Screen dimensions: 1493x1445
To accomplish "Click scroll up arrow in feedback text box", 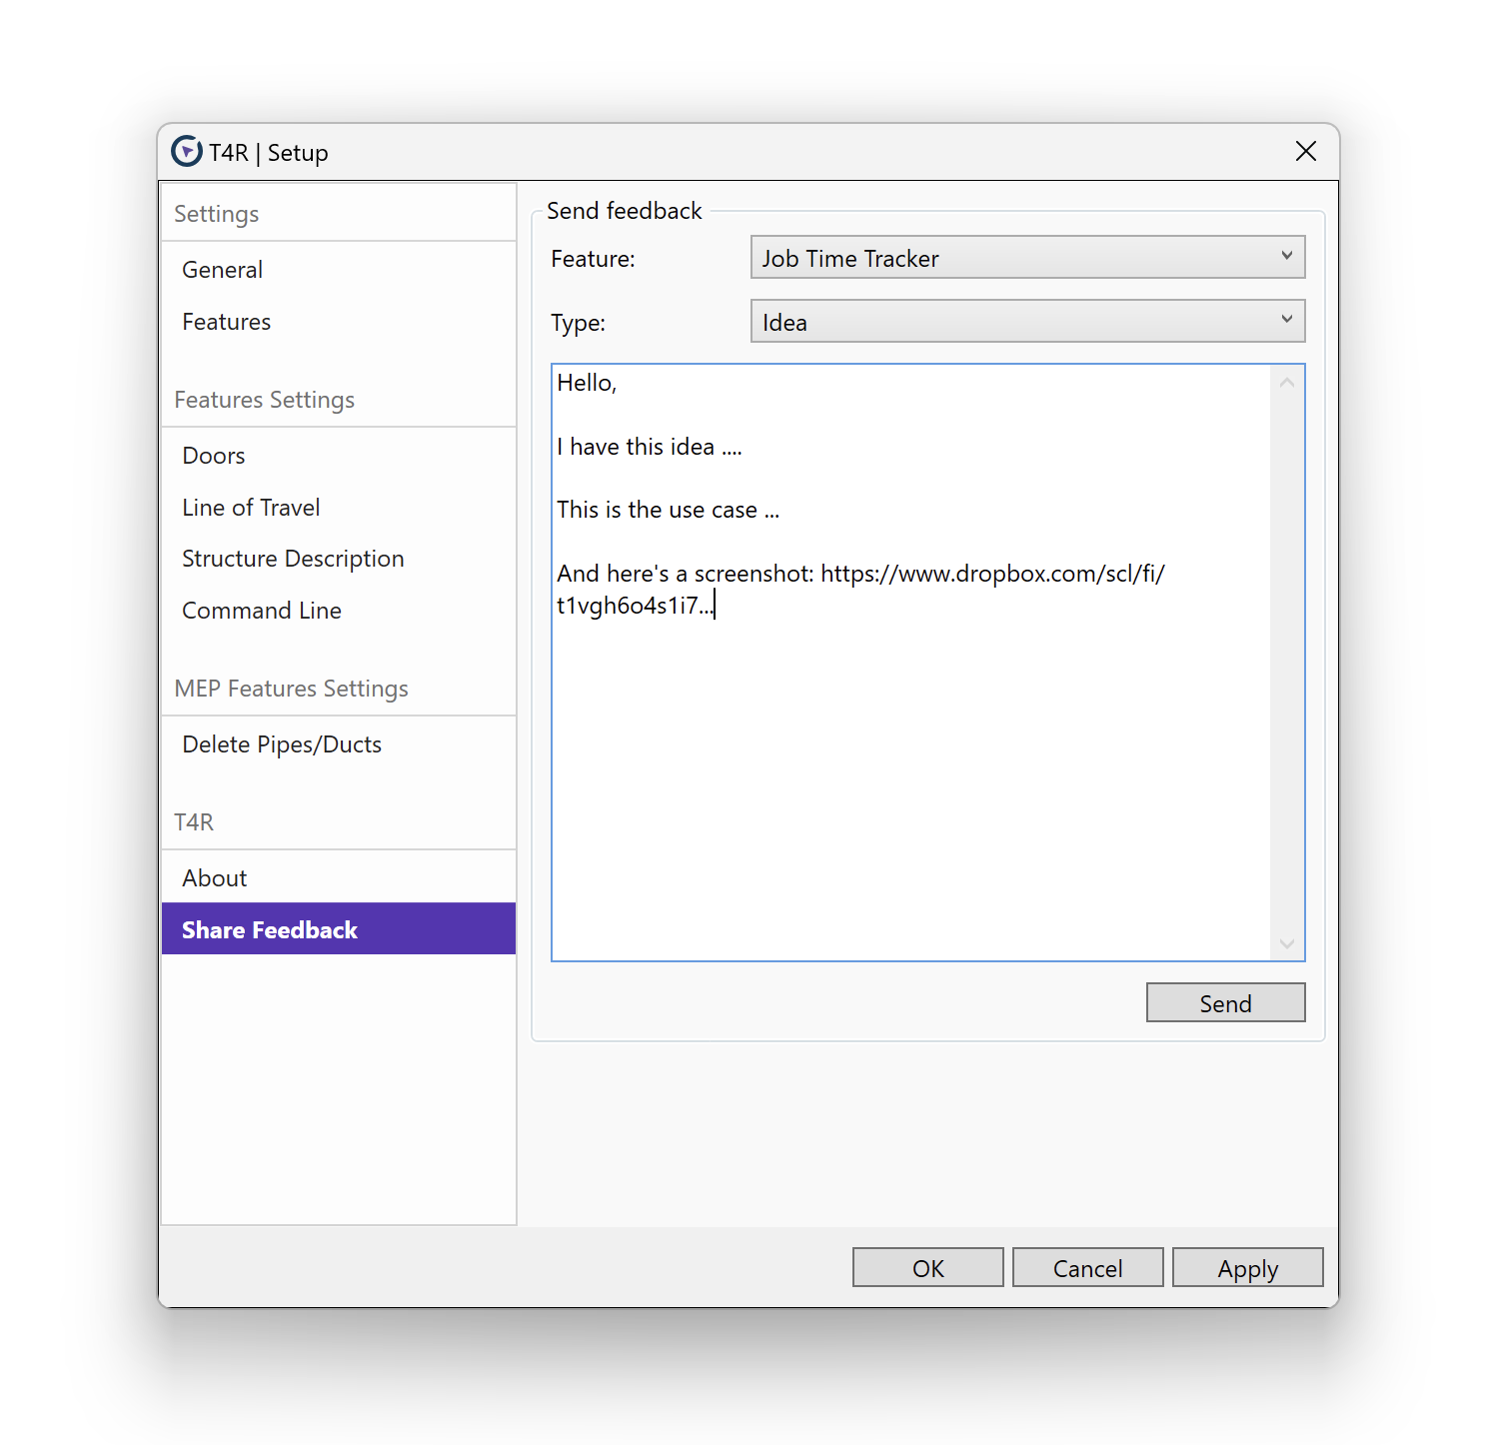I will 1287,383.
